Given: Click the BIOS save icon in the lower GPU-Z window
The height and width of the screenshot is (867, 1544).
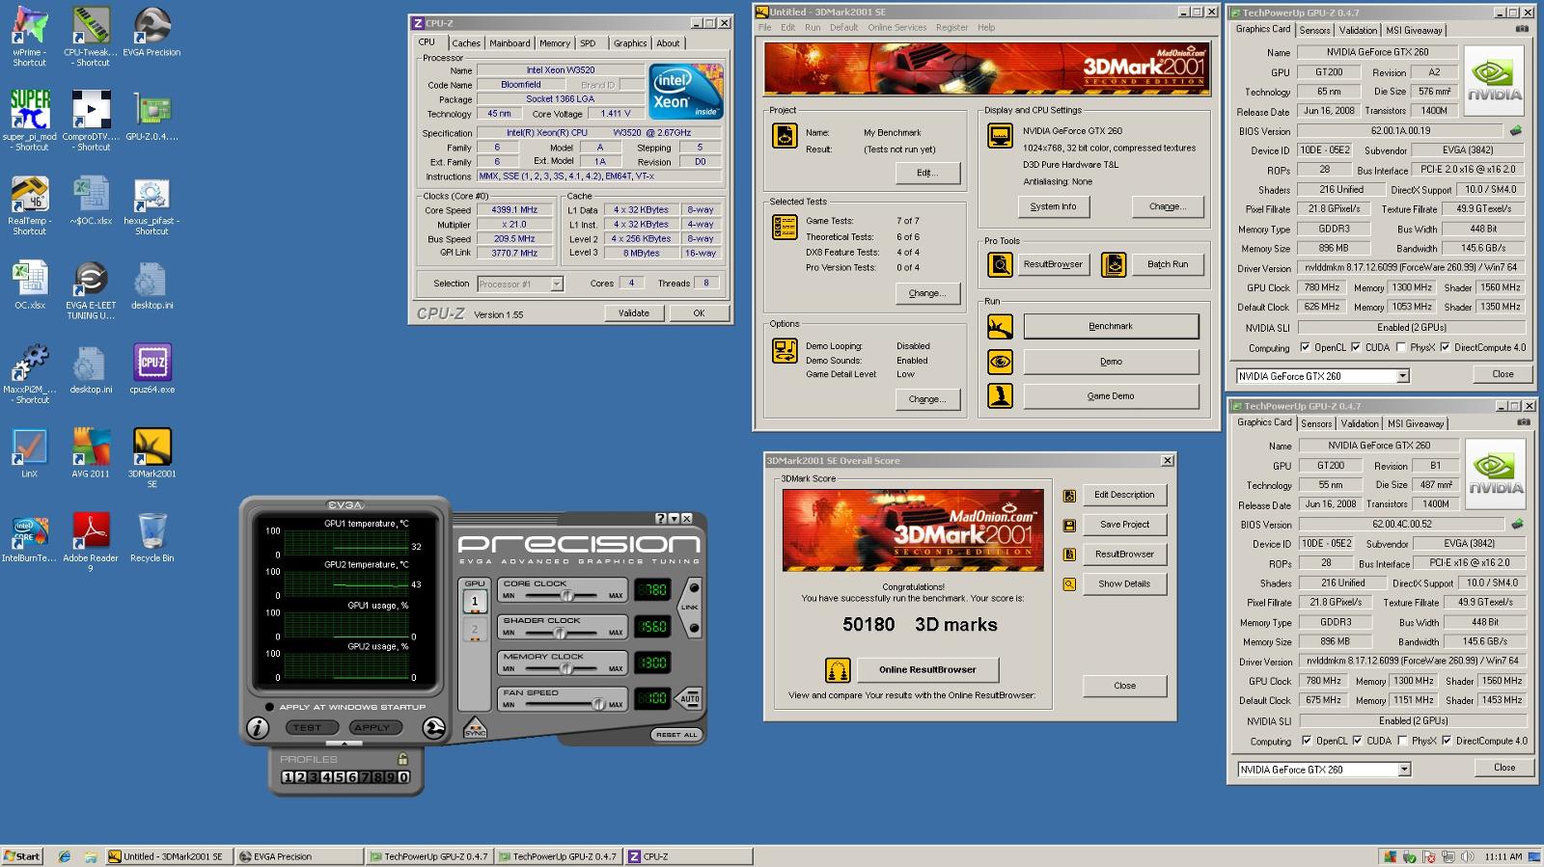Looking at the screenshot, I should tap(1517, 524).
